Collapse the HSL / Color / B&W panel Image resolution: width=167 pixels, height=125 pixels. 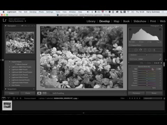pyautogui.click(x=161, y=63)
